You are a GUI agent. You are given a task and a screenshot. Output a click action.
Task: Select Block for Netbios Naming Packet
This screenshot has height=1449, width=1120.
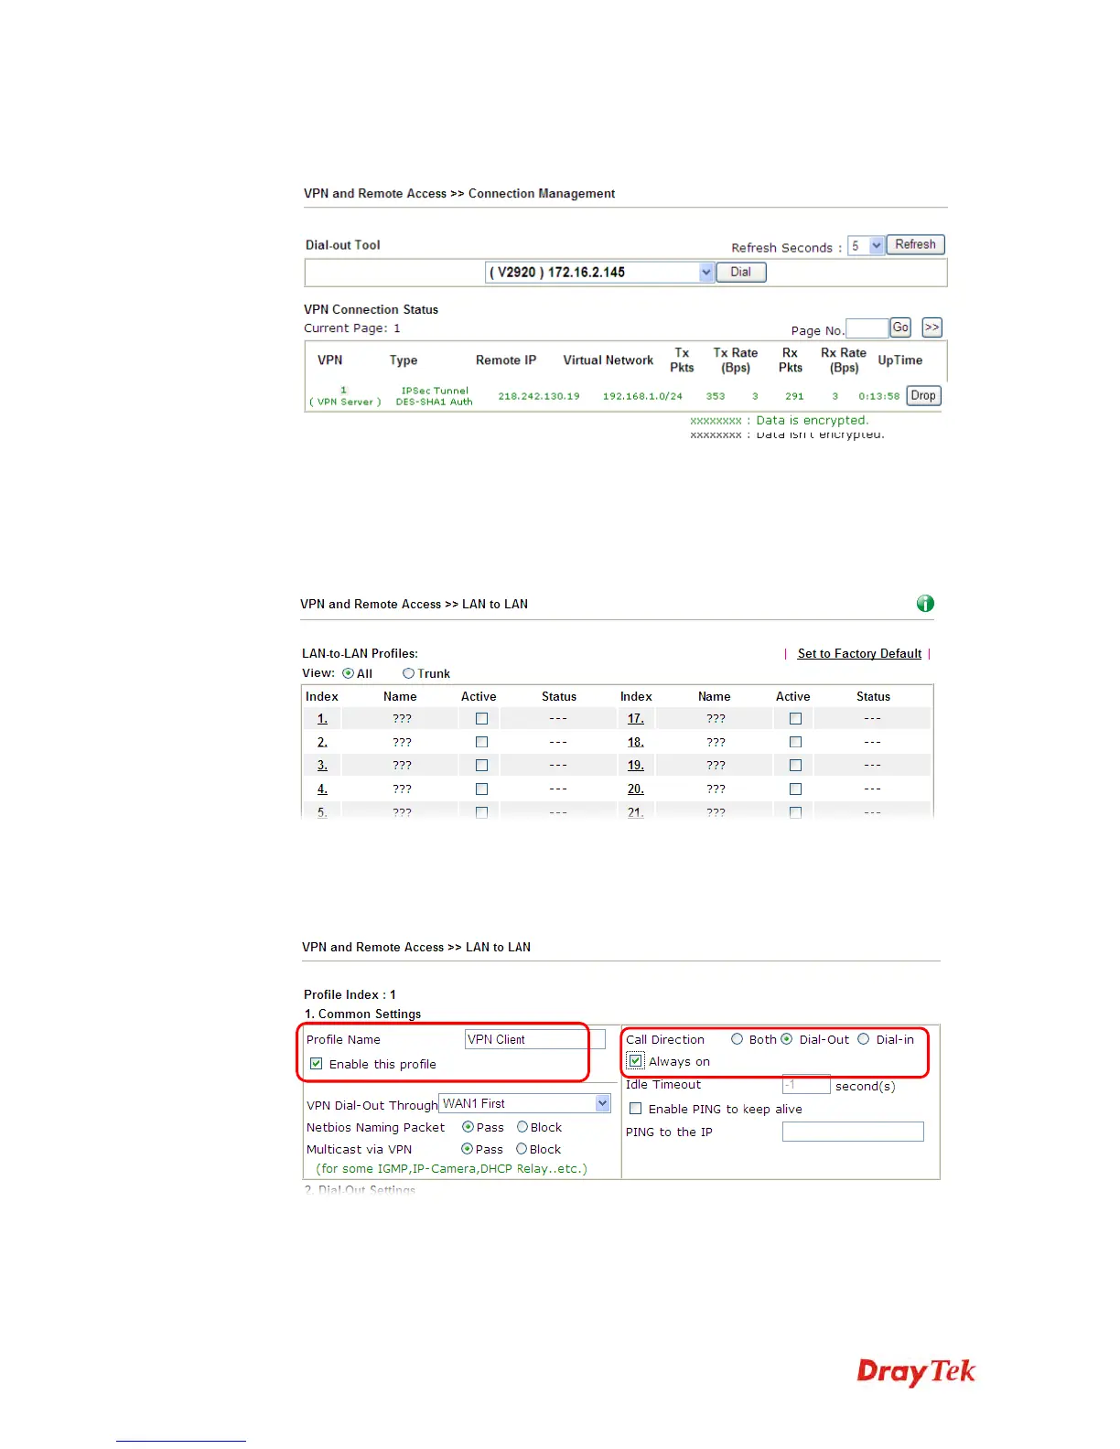click(522, 1127)
